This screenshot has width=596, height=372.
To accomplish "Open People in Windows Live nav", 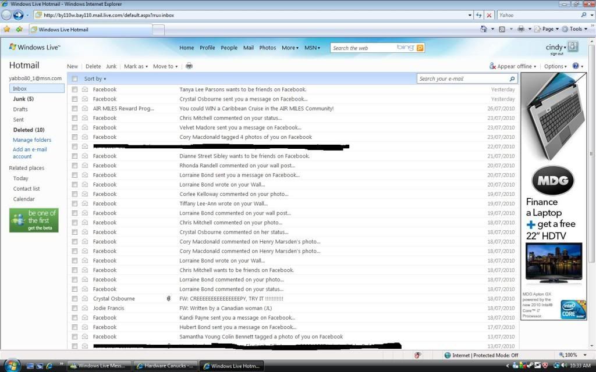I will 229,48.
